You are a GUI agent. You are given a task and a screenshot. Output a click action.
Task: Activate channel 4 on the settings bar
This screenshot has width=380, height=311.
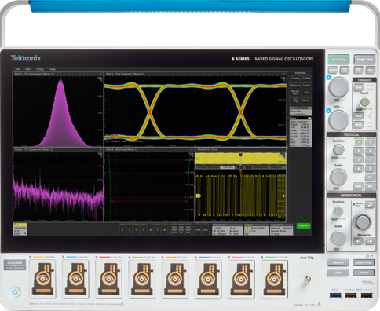click(137, 229)
